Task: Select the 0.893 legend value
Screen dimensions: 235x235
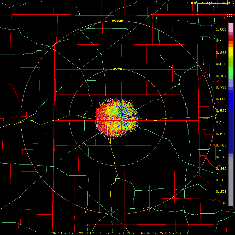Action: click(221, 52)
